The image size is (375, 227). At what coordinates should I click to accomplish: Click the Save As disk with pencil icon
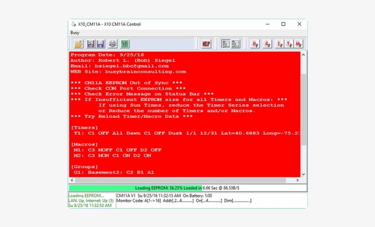[91, 44]
